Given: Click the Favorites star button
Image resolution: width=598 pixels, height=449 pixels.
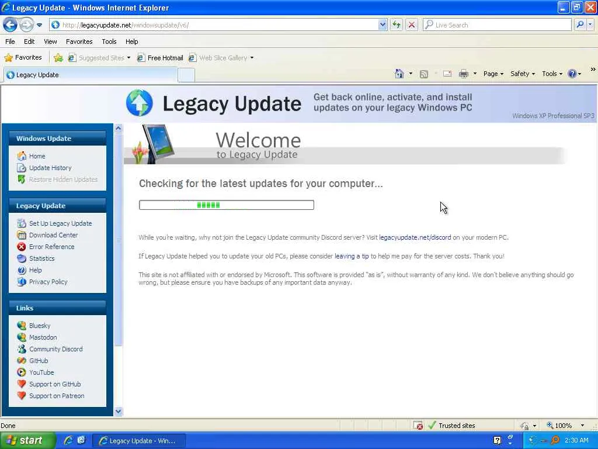Looking at the screenshot, I should (x=23, y=58).
